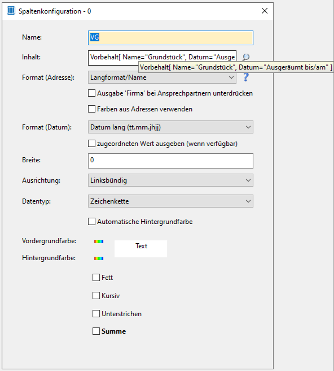Image resolution: width=334 pixels, height=371 pixels.
Task: Expand the Format (Datum) dropdown
Action: click(170, 127)
